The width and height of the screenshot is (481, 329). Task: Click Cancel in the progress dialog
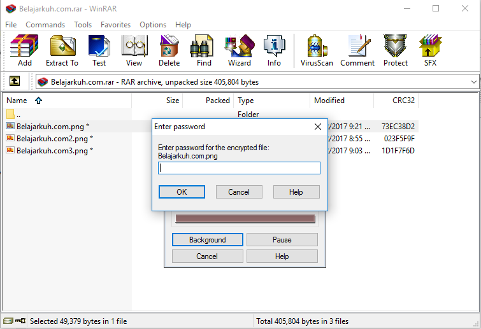coord(207,256)
